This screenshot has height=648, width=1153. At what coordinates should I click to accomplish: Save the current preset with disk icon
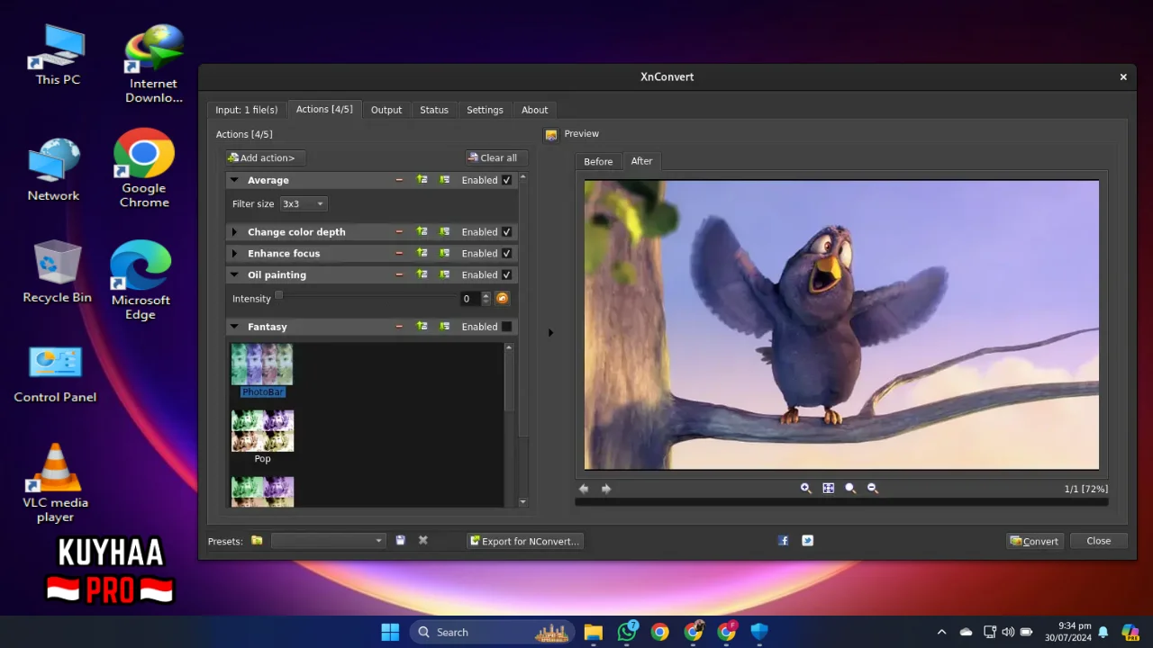tap(400, 541)
